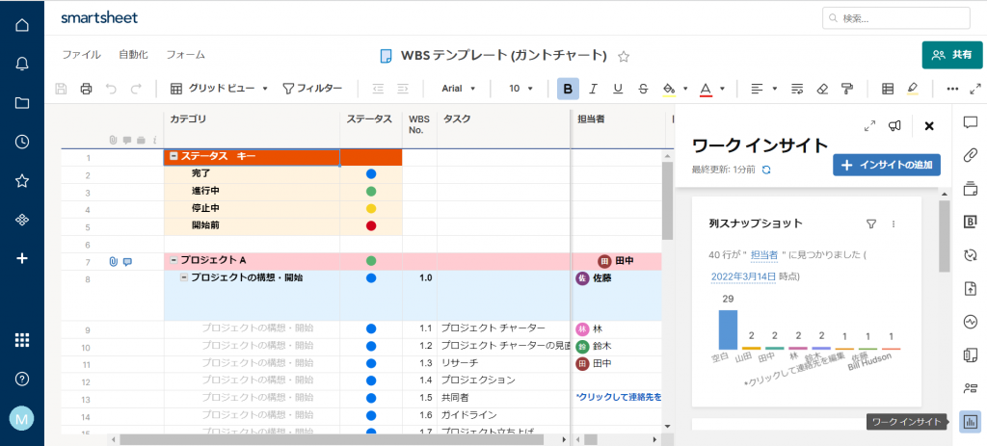Click the megaphone icon in insights panel
Image resolution: width=987 pixels, height=446 pixels.
click(894, 126)
